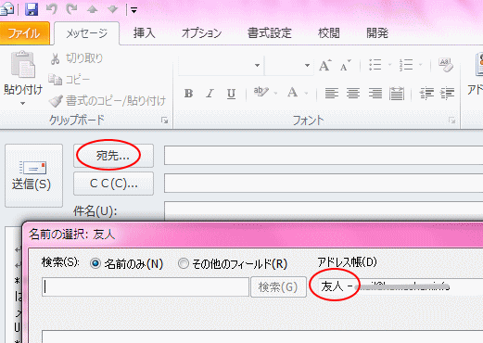Open the font color dropdown arrow

click(306, 93)
